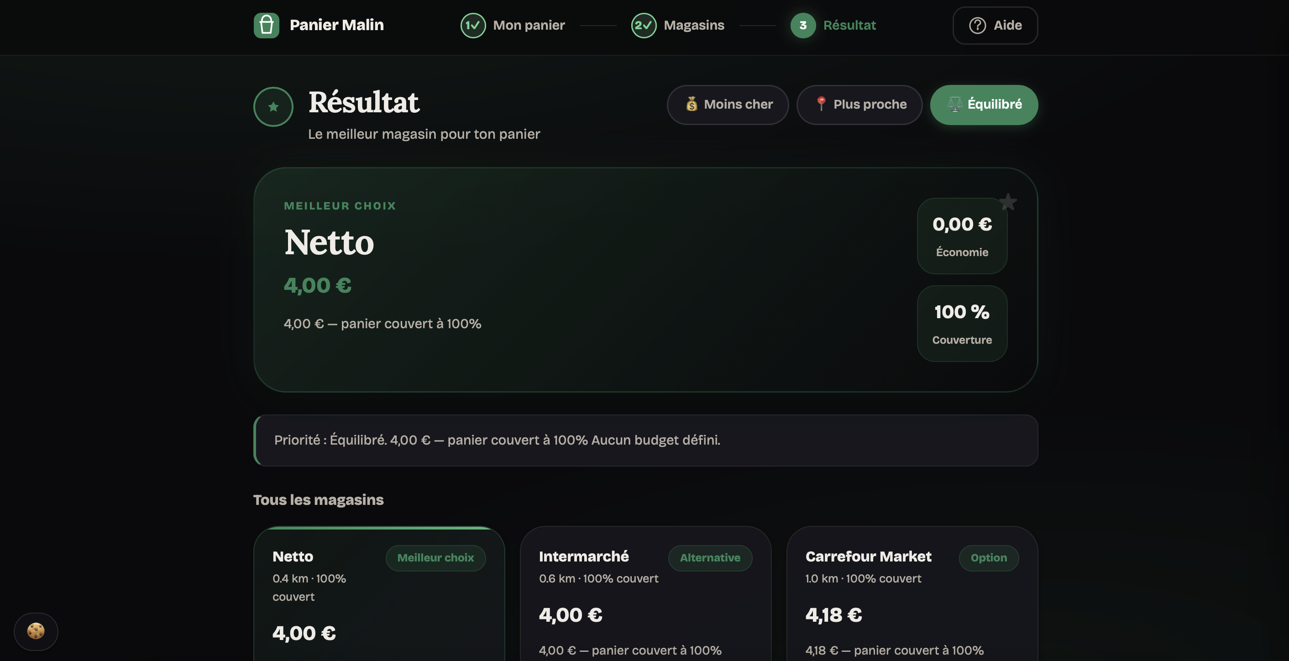The height and width of the screenshot is (661, 1289).
Task: Click the question mark icon in Aide
Action: [x=977, y=26]
